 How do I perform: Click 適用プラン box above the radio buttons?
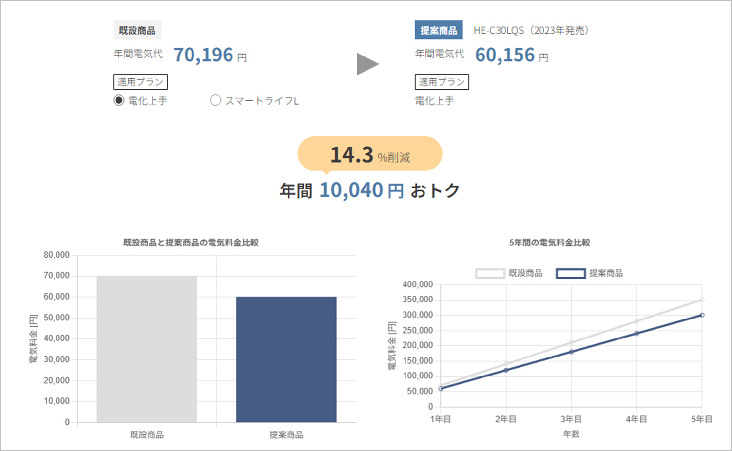pyautogui.click(x=140, y=82)
